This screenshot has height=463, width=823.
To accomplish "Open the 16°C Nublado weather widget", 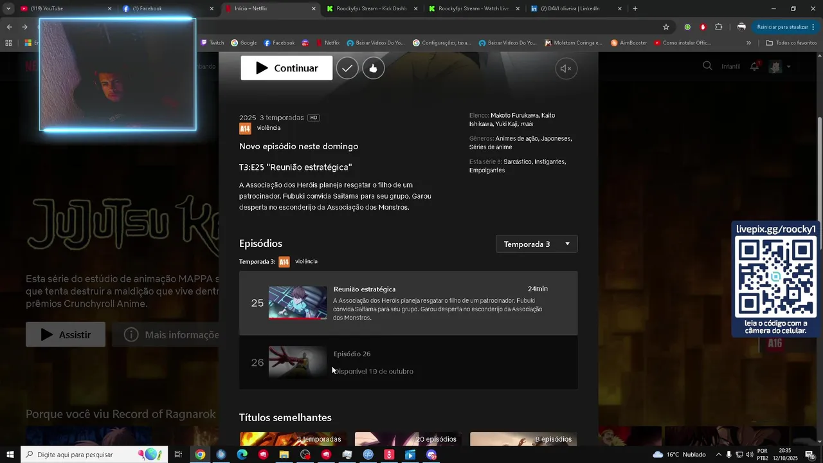I will coord(679,455).
